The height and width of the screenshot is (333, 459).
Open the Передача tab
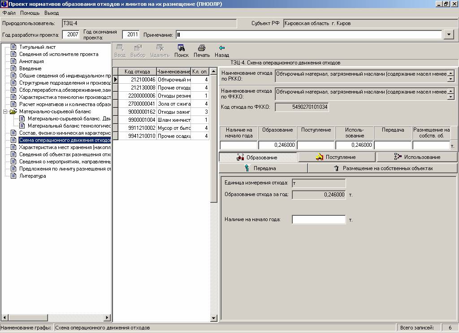263,168
